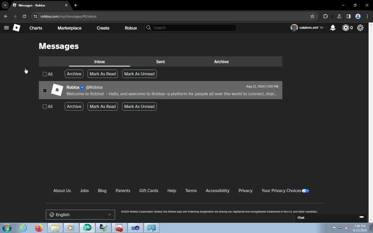Open the tab search dropdown arrow
The image size is (373, 233).
coord(5,5)
